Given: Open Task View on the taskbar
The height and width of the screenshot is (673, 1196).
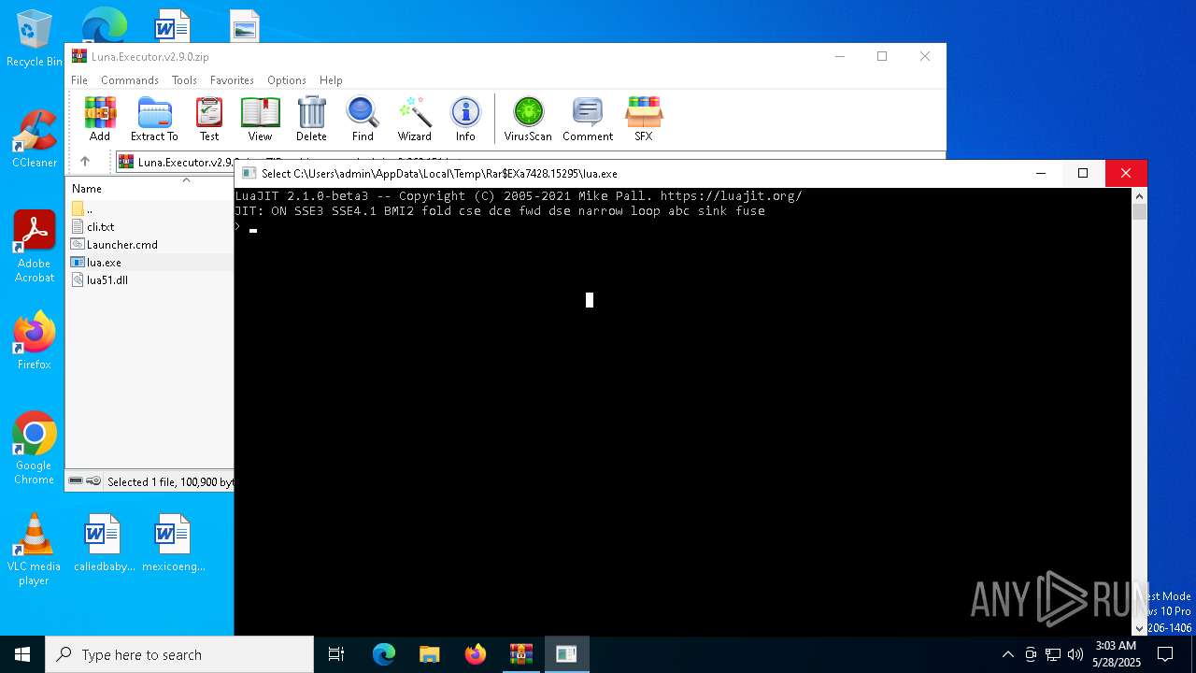Looking at the screenshot, I should (x=336, y=654).
